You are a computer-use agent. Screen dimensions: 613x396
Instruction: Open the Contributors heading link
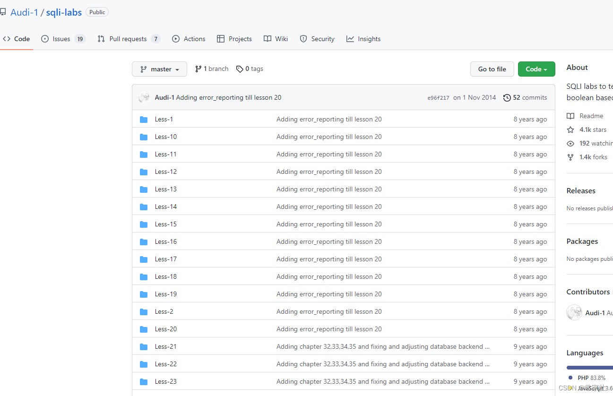pyautogui.click(x=588, y=292)
